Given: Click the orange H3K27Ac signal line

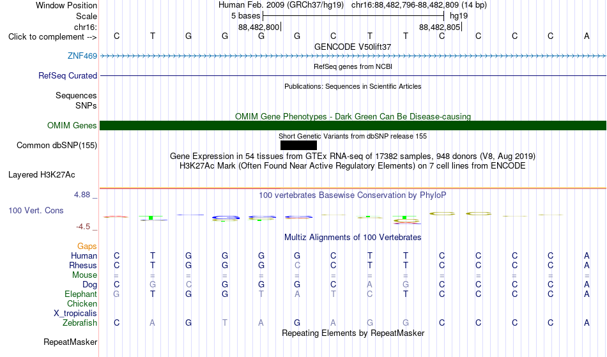Looking at the screenshot, I should click(353, 188).
